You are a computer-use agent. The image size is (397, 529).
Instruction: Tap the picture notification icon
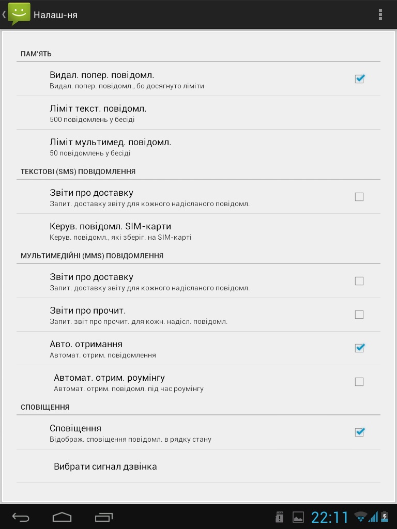tap(298, 517)
